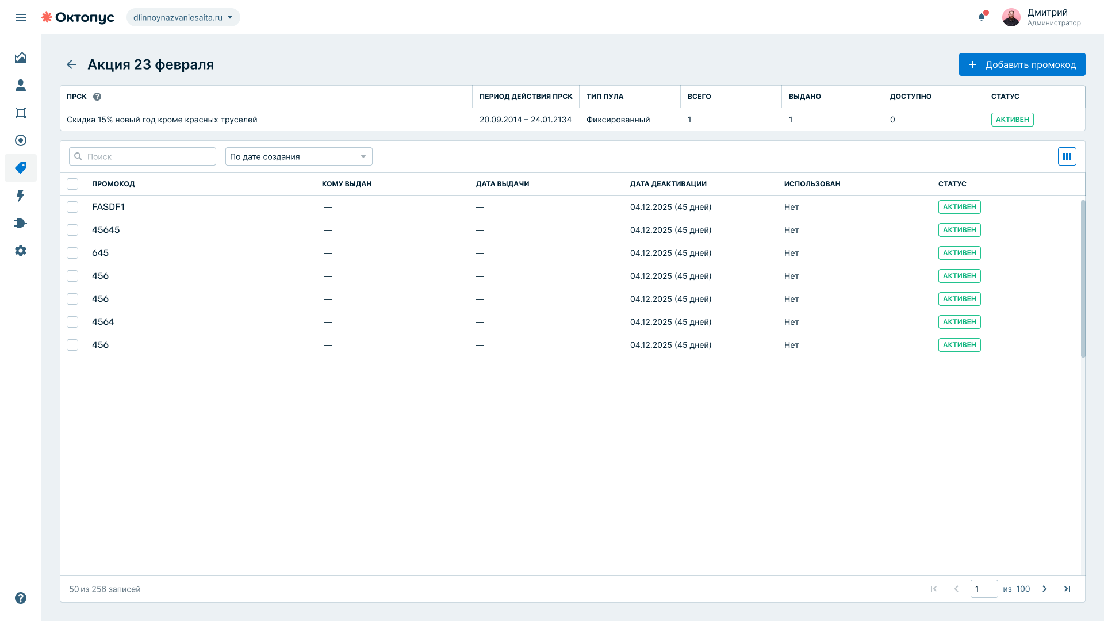Click the promo code table scrollbar
Viewport: 1104px width, 621px height.
(x=1083, y=279)
